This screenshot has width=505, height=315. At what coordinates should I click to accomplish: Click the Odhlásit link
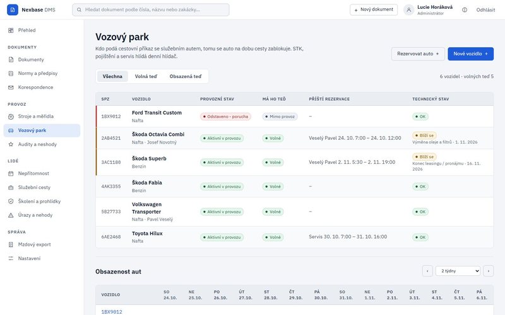coord(485,10)
